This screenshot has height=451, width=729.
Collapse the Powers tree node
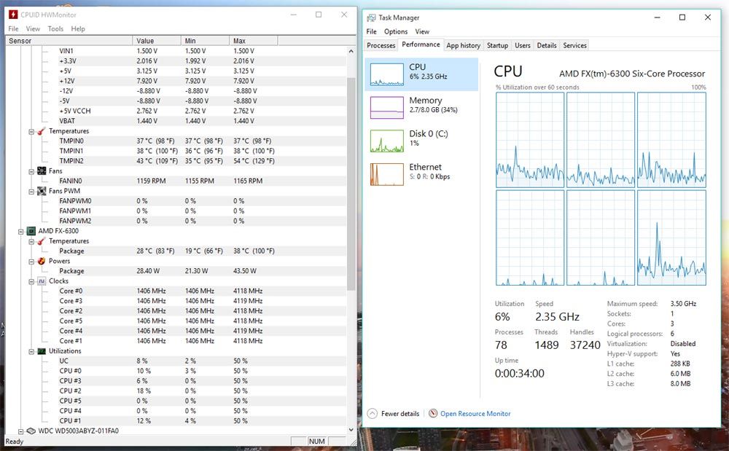[x=31, y=262]
